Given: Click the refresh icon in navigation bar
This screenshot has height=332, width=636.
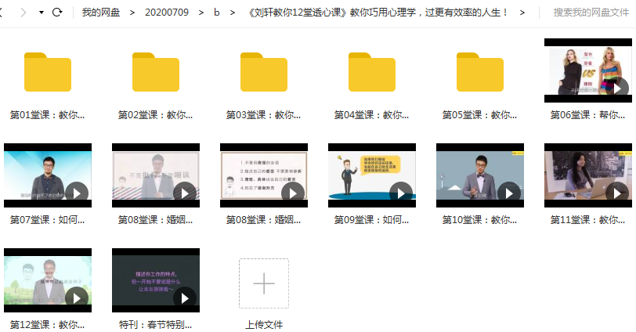Looking at the screenshot, I should point(57,13).
